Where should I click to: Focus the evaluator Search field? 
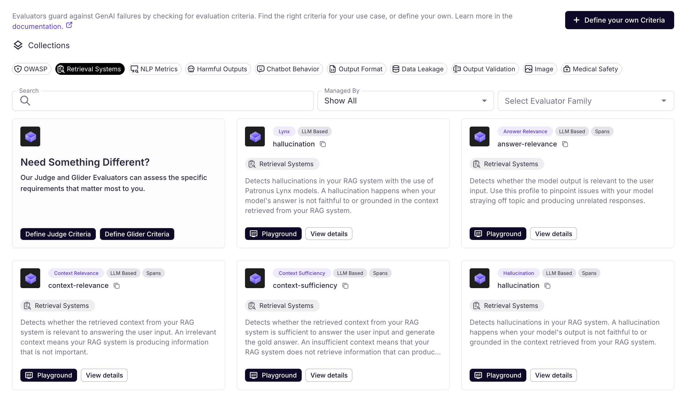point(171,101)
